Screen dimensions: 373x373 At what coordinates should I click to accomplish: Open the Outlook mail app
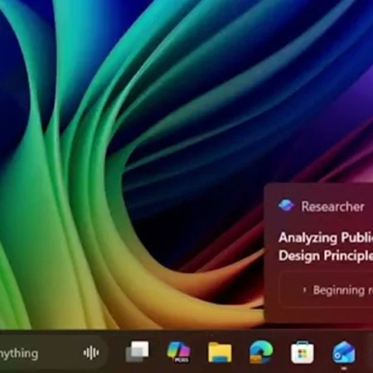tap(344, 352)
